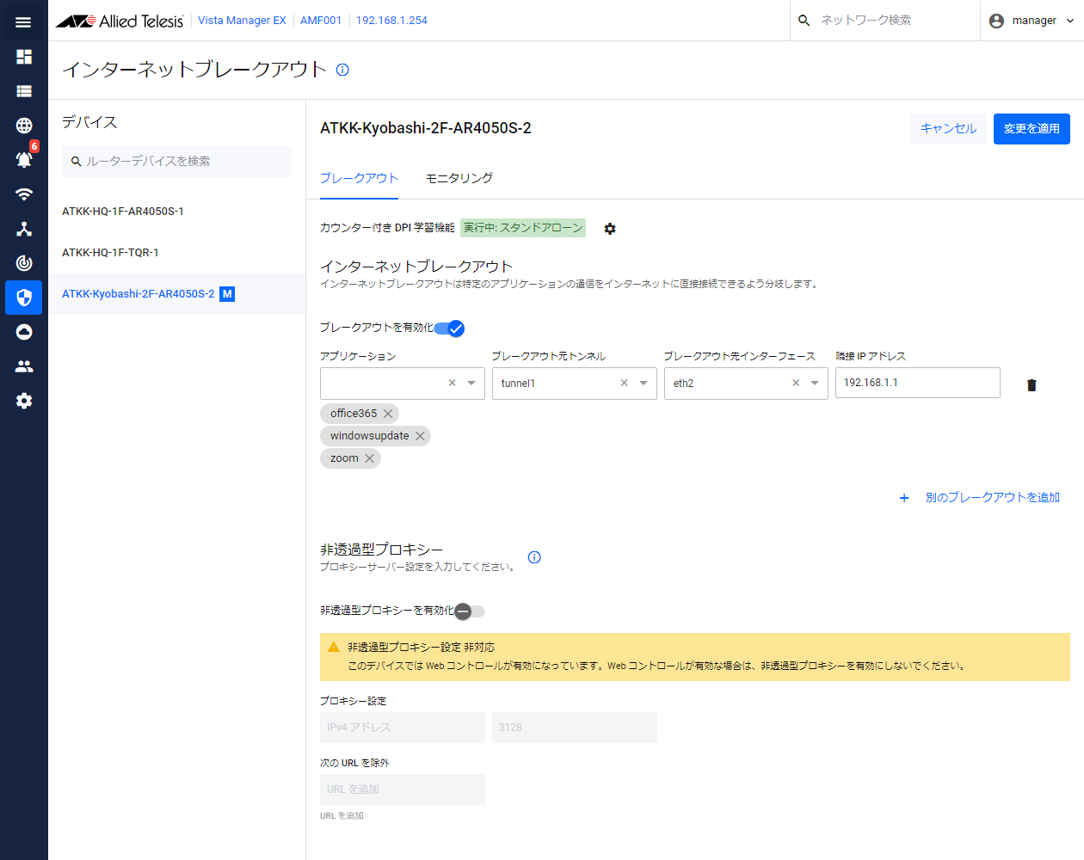The image size is (1084, 860).
Task: Open the system settings gear in sidebar
Action: click(24, 401)
